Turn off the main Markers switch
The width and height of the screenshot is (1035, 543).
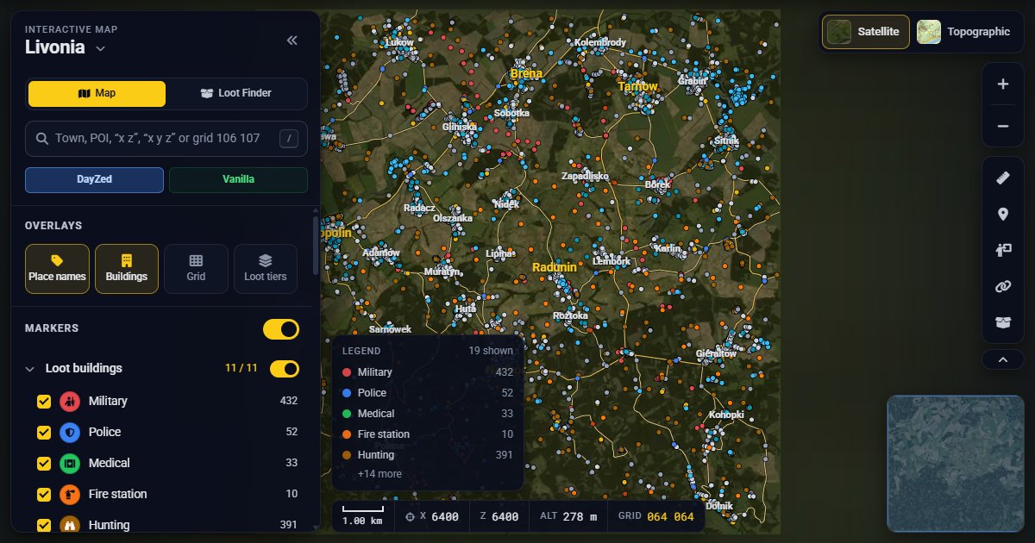[x=281, y=329]
